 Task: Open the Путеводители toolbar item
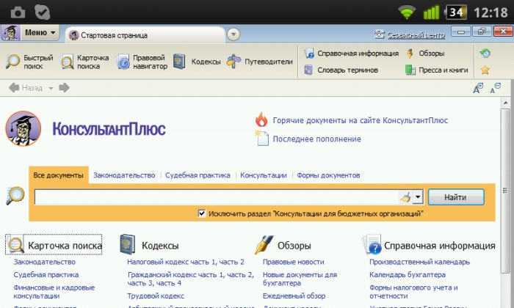(x=260, y=62)
